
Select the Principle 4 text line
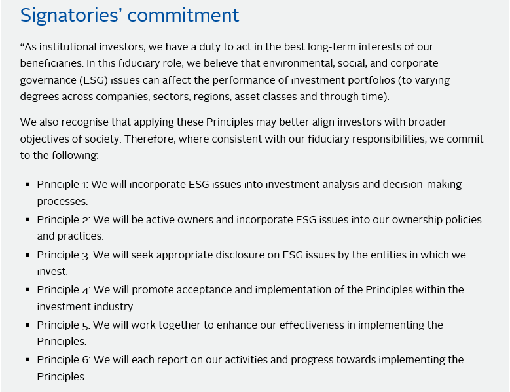pos(249,289)
